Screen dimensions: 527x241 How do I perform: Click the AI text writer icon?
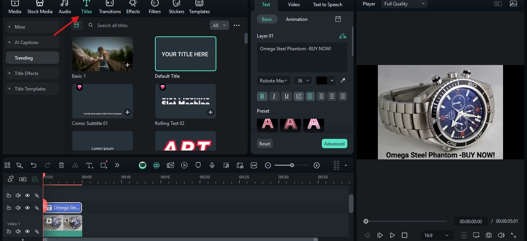click(x=343, y=36)
